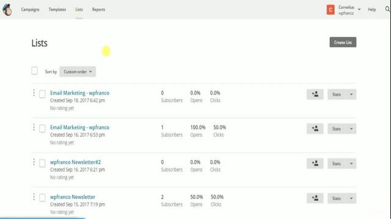Open the Reports navigation item

click(x=98, y=10)
